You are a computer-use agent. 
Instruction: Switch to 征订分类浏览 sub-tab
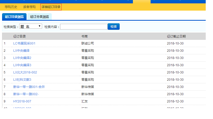coord(39,17)
